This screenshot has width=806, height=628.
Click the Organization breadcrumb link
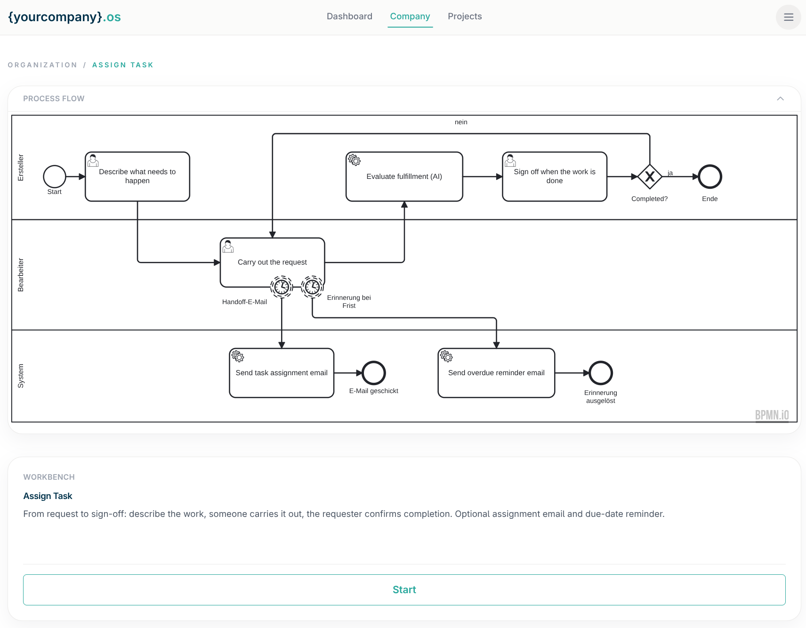pyautogui.click(x=42, y=65)
